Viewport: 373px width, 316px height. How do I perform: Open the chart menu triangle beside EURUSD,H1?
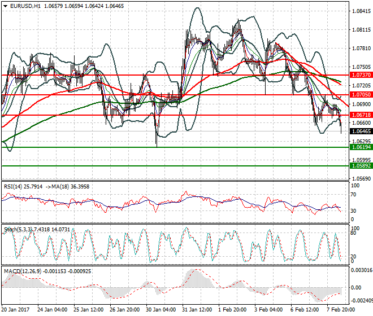click(x=6, y=6)
